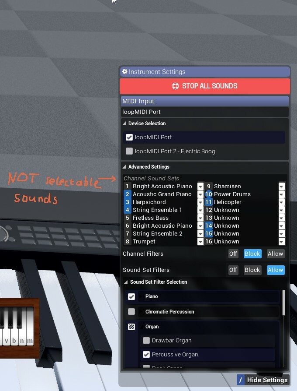
Task: Toggle channel 9 number badge for Shamisen
Action: click(x=209, y=186)
